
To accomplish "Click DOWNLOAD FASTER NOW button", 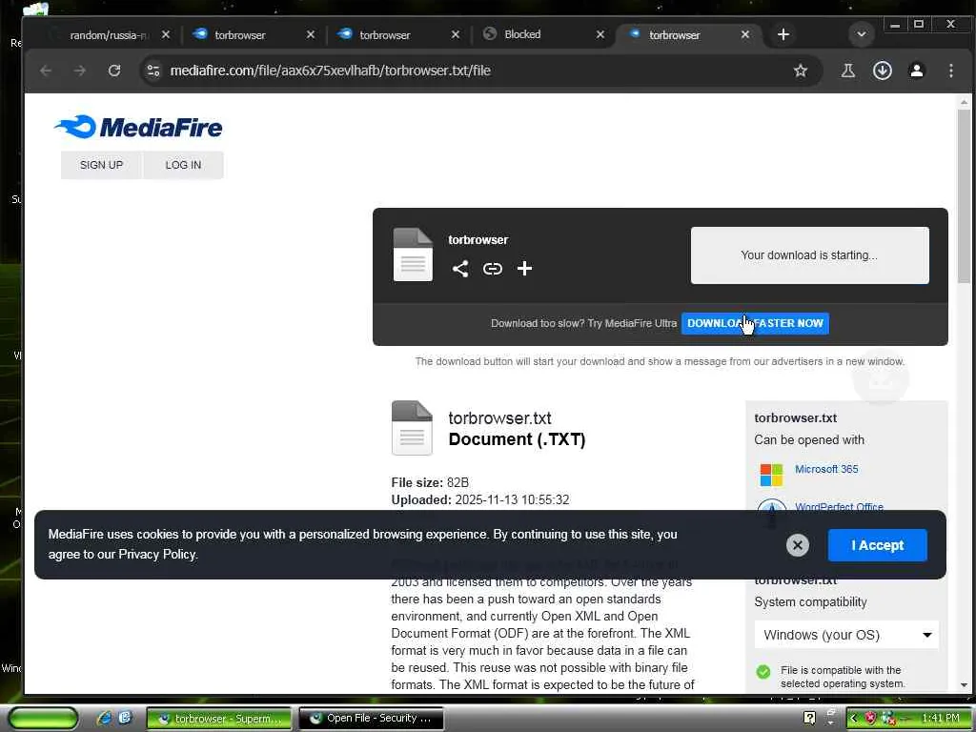I will coord(755,323).
